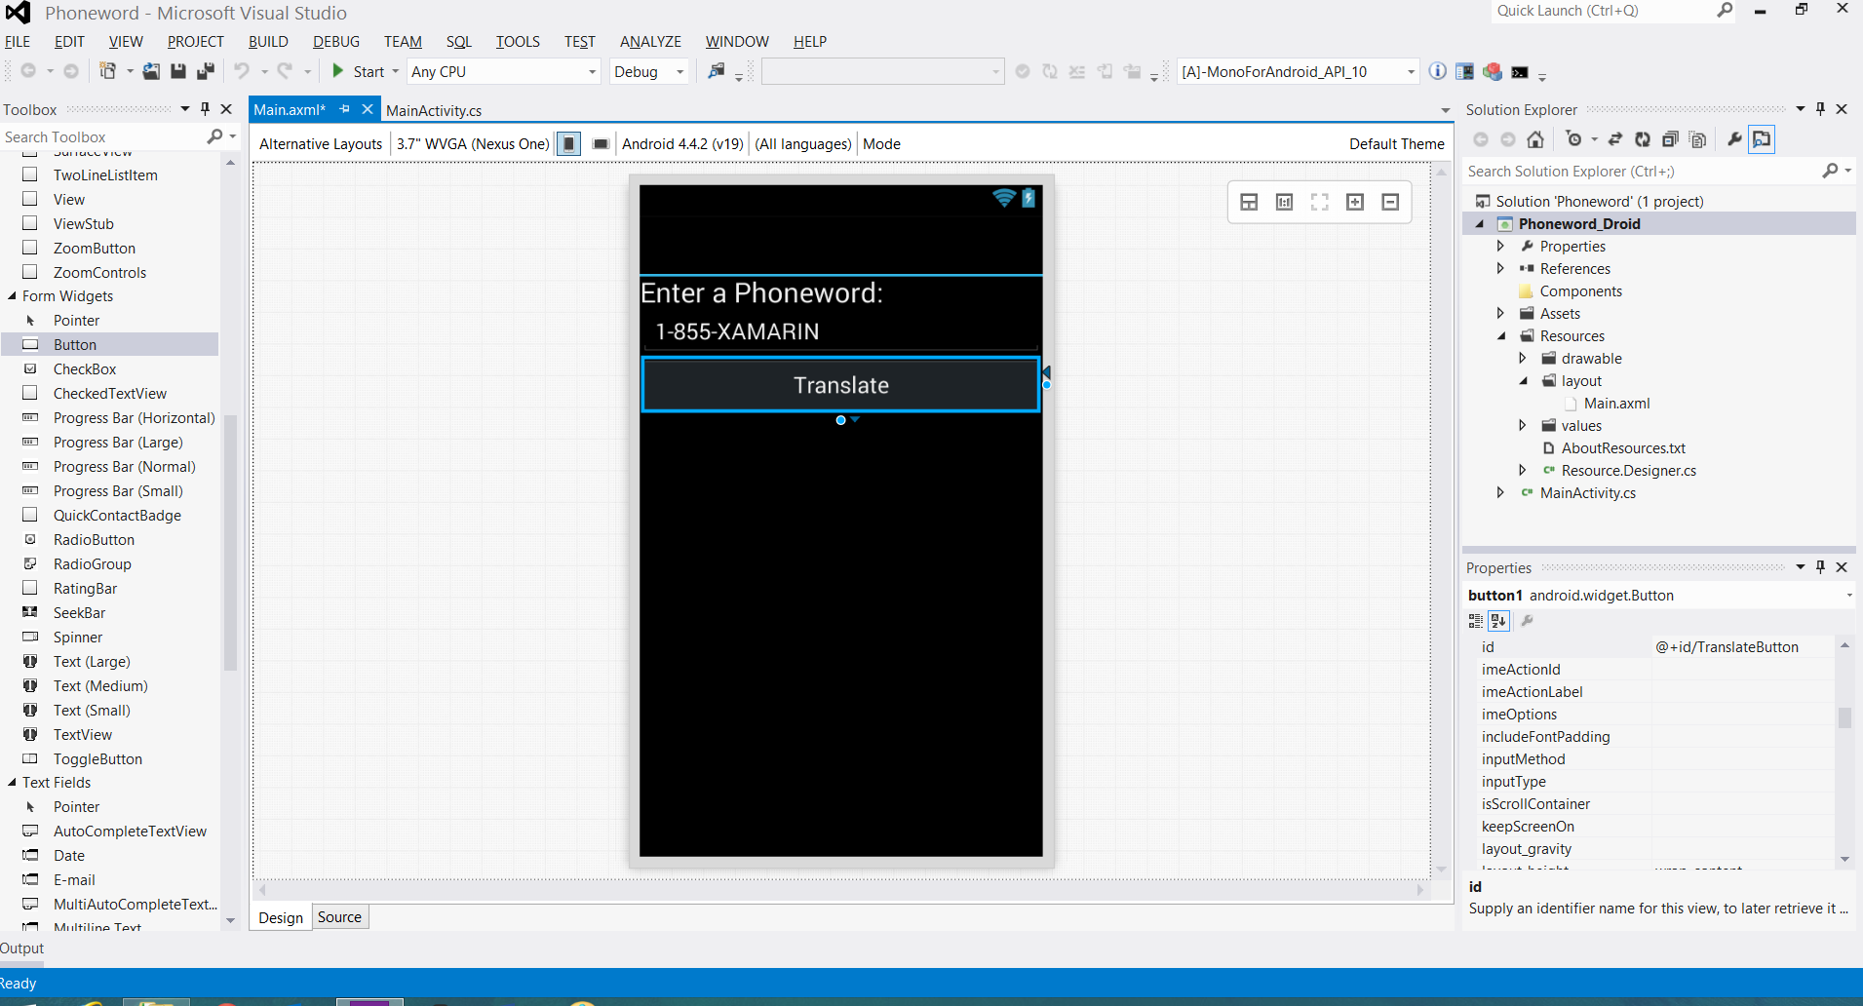Expand the values folder

(x=1522, y=425)
